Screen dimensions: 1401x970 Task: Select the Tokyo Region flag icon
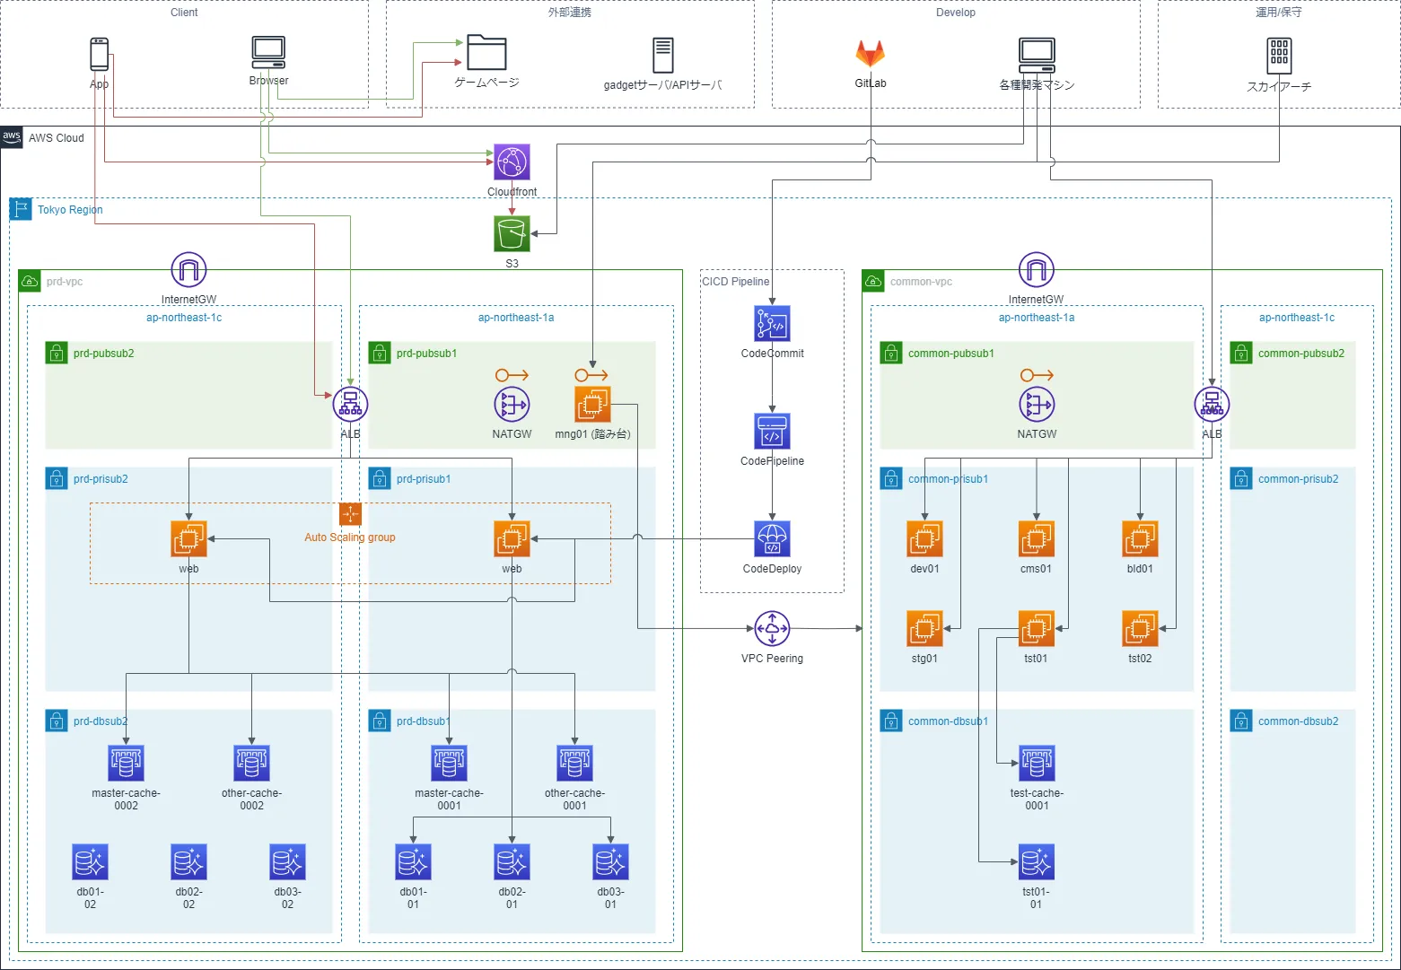21,209
